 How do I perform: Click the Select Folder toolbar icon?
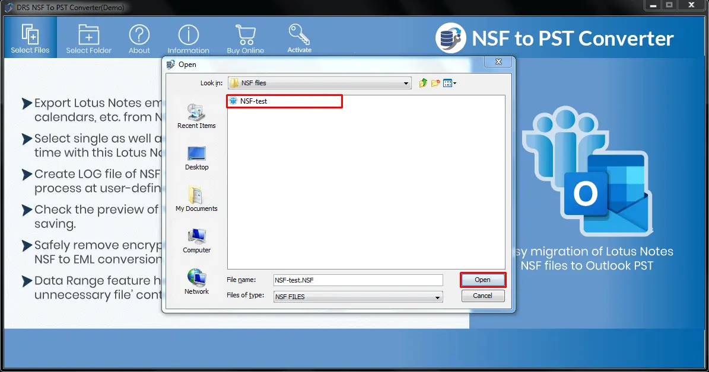pyautogui.click(x=88, y=39)
